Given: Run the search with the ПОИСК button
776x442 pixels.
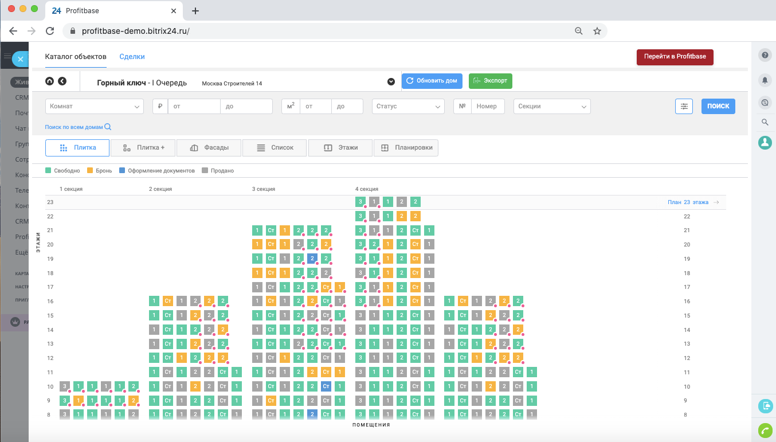Looking at the screenshot, I should [x=718, y=106].
